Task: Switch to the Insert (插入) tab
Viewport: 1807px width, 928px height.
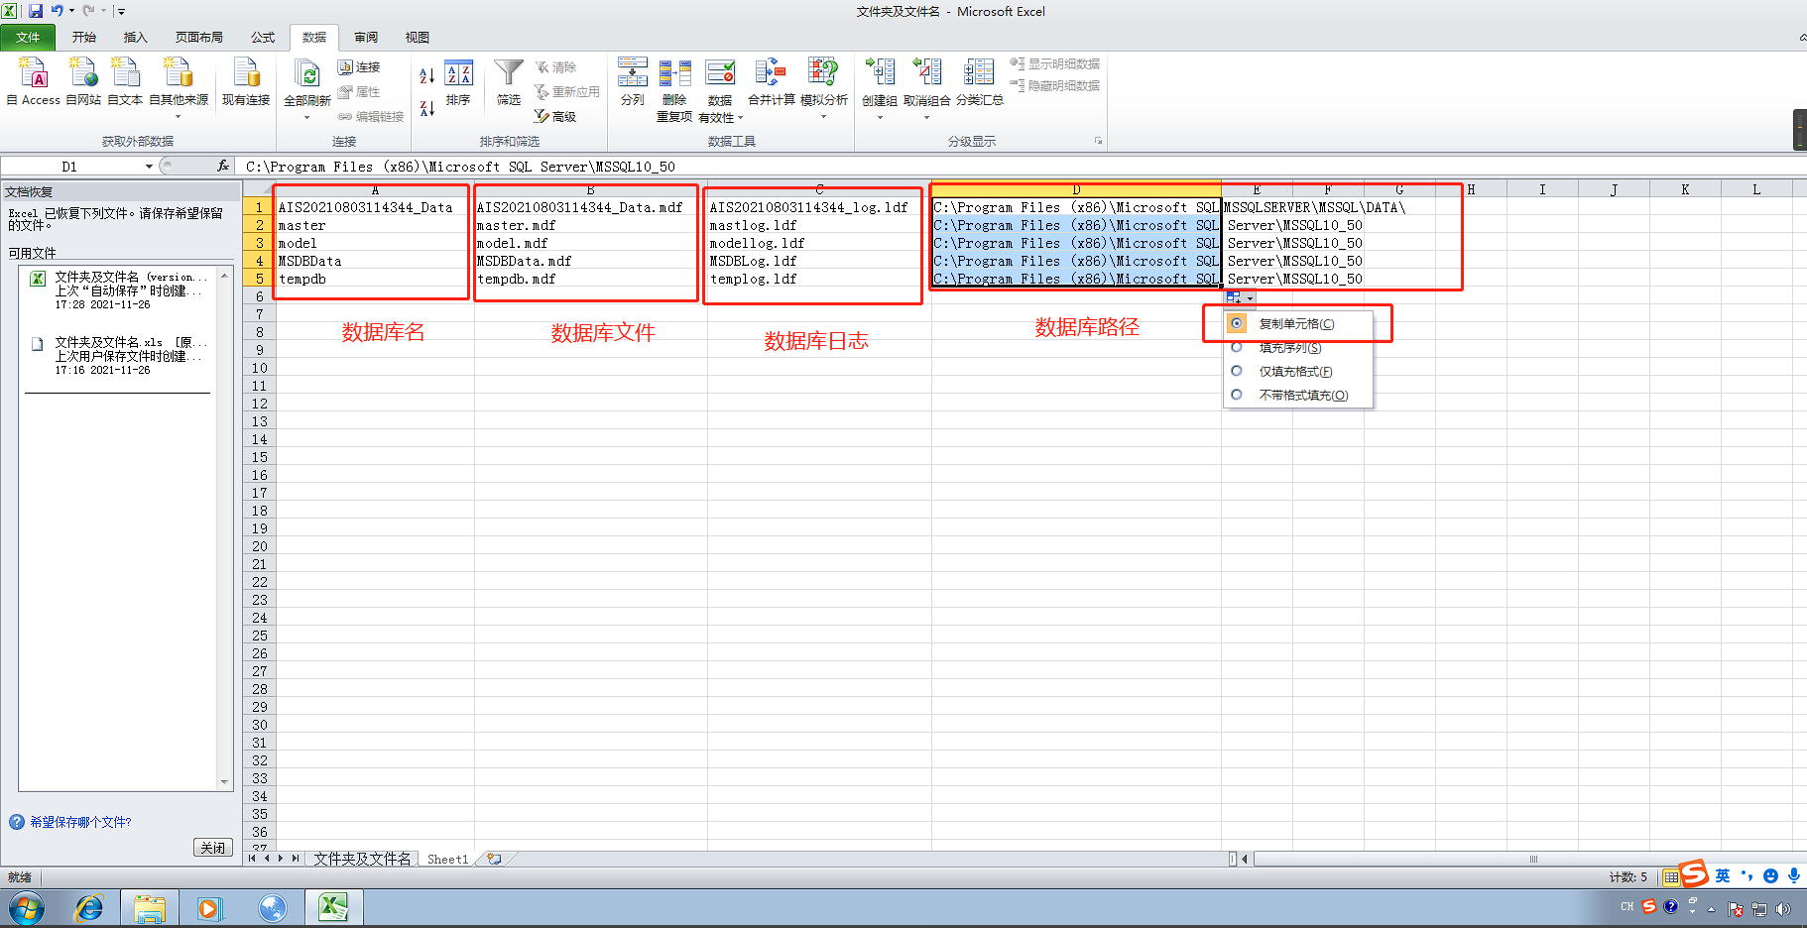Action: click(135, 37)
